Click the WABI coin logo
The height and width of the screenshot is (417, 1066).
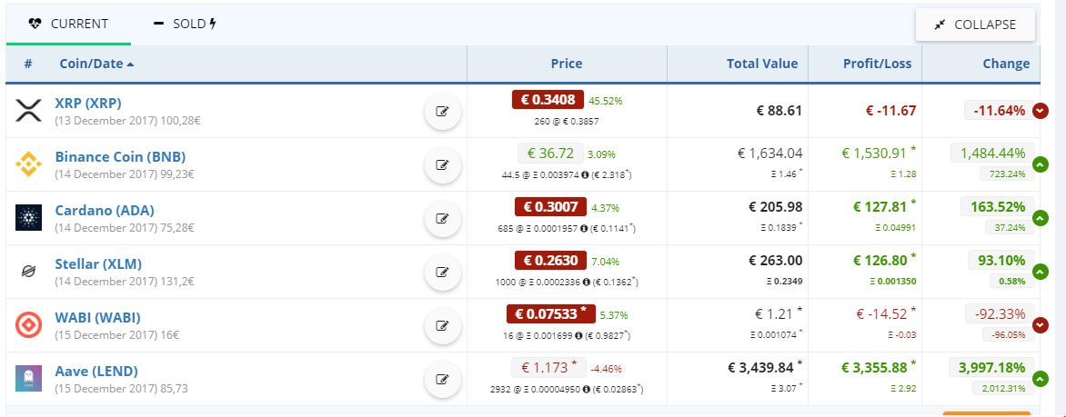(x=28, y=324)
